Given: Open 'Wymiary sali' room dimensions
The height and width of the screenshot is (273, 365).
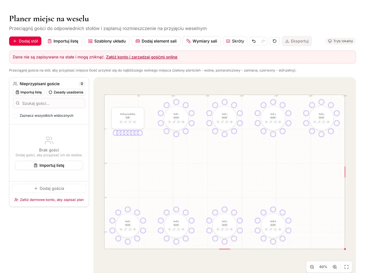Looking at the screenshot, I should pos(202,41).
